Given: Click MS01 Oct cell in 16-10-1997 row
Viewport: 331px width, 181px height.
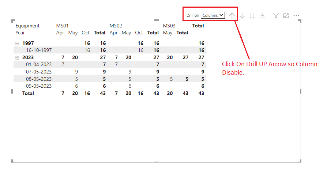Looking at the screenshot, I should 87,50.
